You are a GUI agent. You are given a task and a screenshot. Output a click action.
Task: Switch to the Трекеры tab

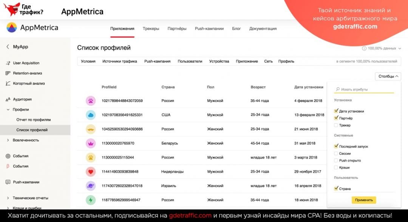click(151, 29)
